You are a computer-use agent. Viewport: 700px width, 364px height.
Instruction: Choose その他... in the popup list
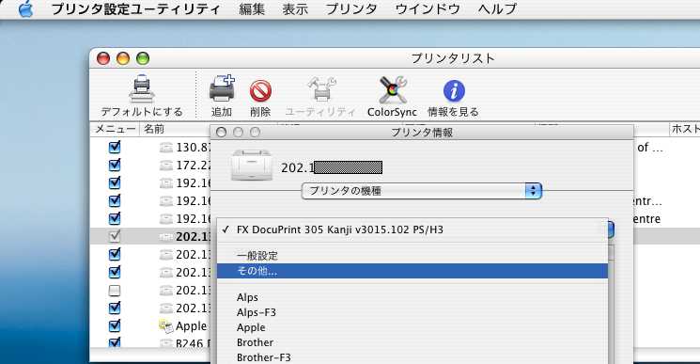[412, 271]
